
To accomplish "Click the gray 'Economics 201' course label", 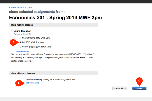I will pyautogui.click(x=22, y=34).
